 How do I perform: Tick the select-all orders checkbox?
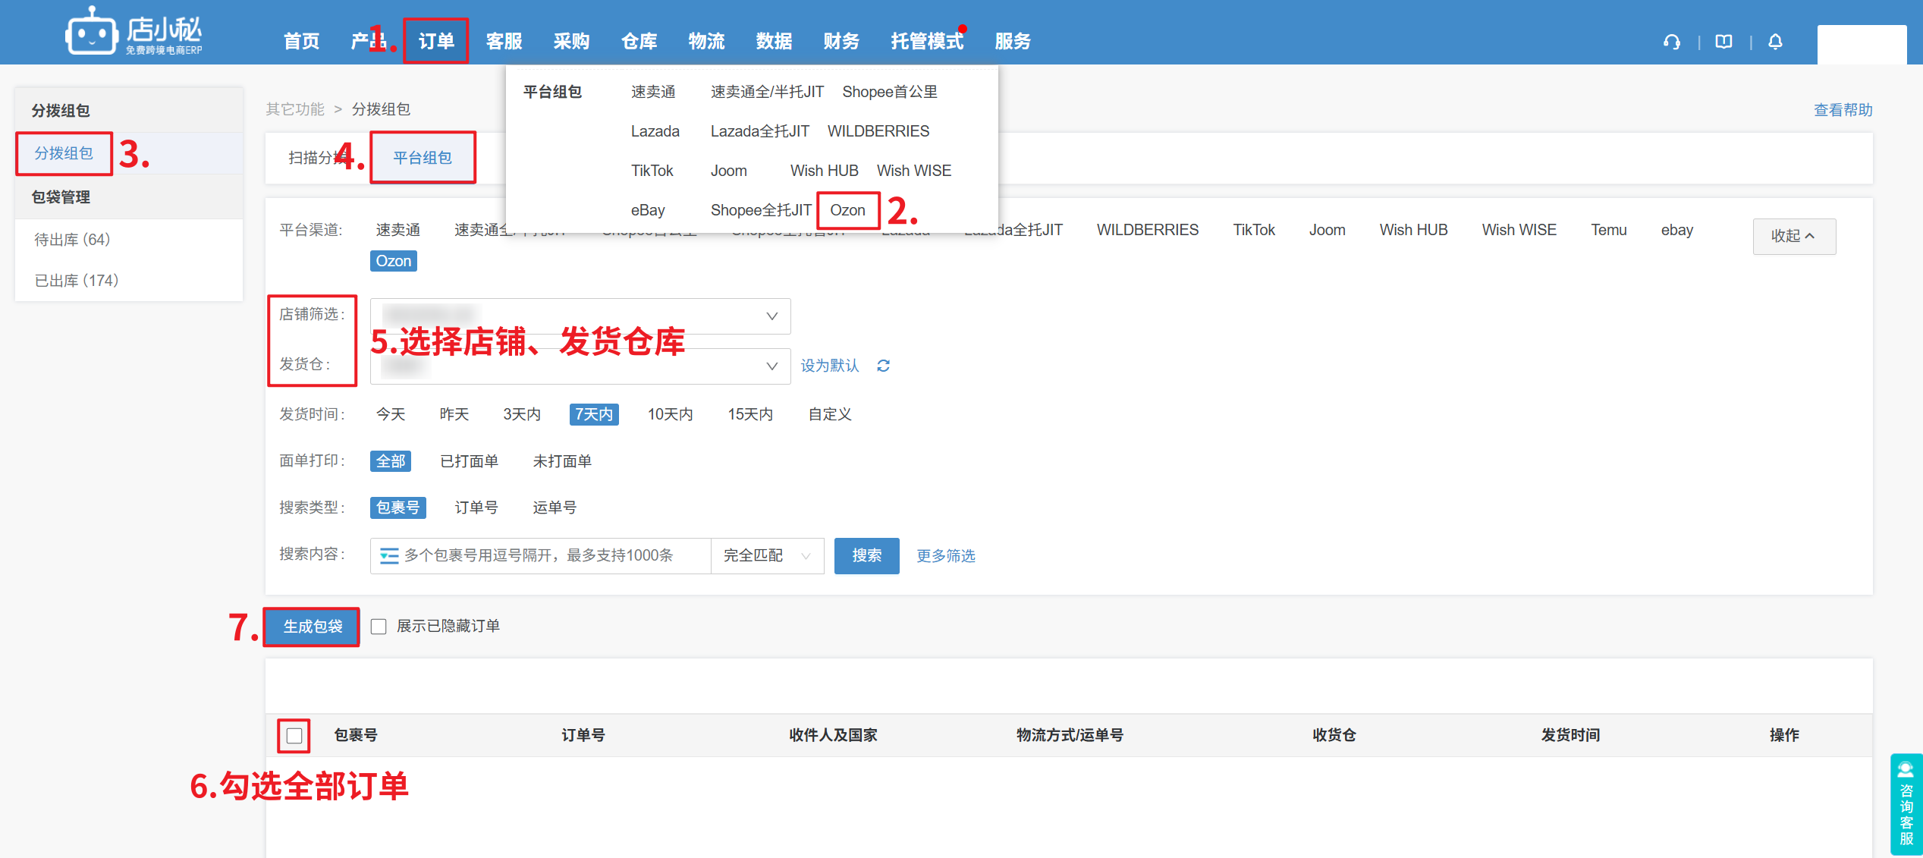coord(294,735)
